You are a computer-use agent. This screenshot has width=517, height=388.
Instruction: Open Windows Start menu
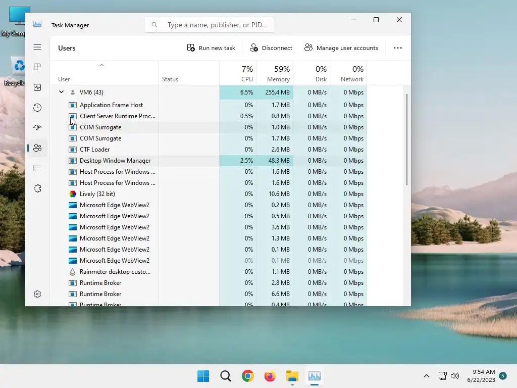(203, 376)
